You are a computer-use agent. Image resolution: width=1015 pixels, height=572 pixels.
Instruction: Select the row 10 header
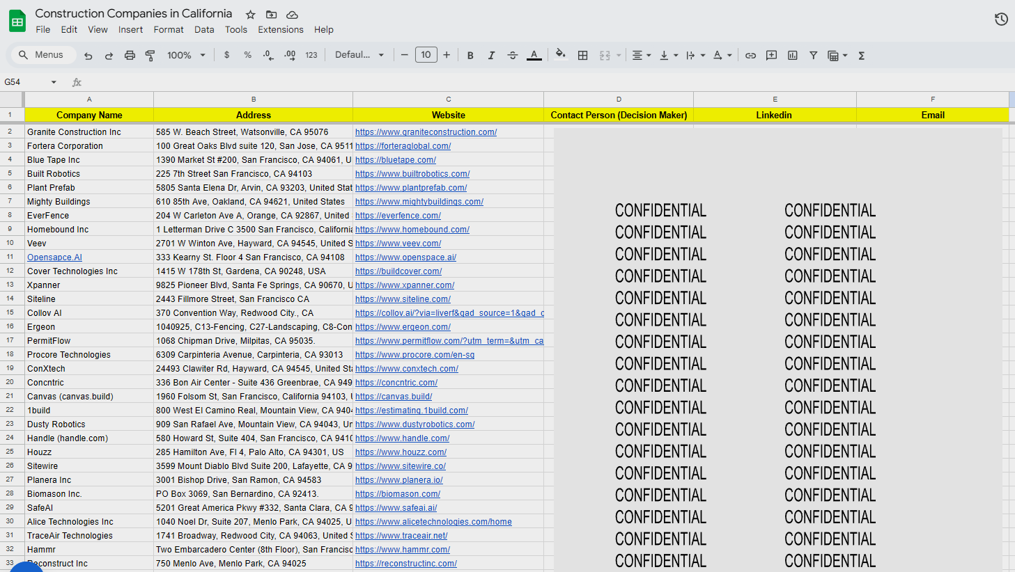(x=10, y=243)
